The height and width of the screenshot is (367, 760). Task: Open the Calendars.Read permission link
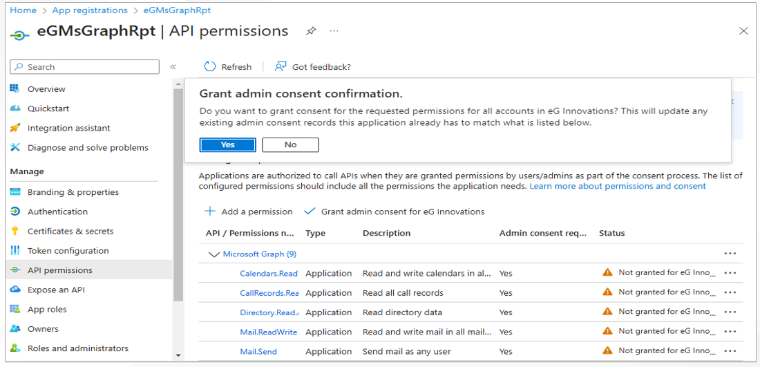(269, 274)
